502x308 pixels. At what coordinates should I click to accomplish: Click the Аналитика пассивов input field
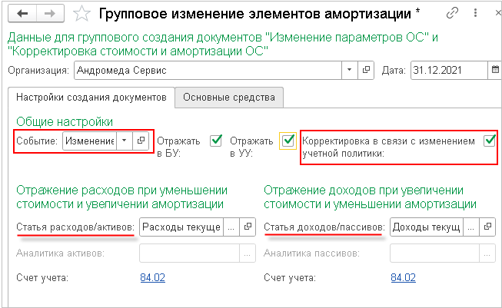click(434, 253)
